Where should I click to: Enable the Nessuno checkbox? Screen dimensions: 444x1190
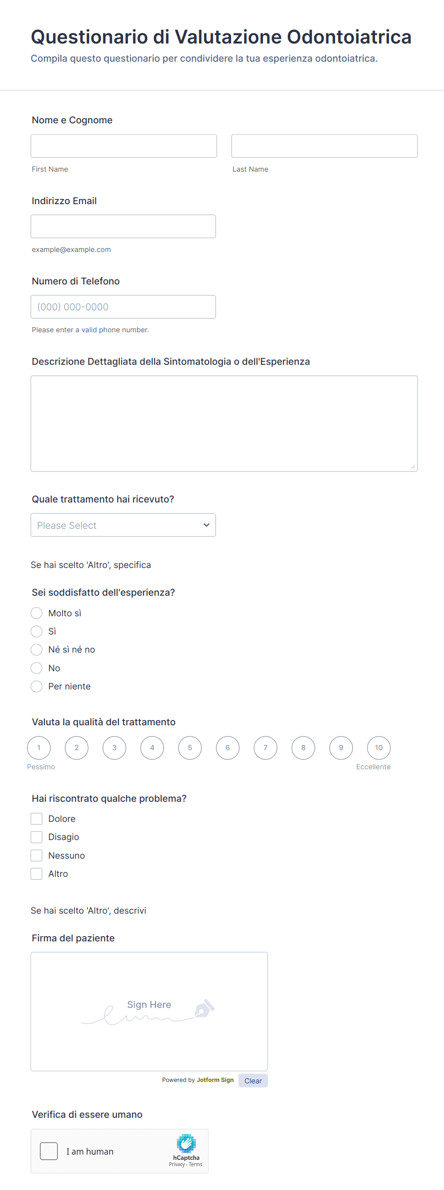(37, 855)
